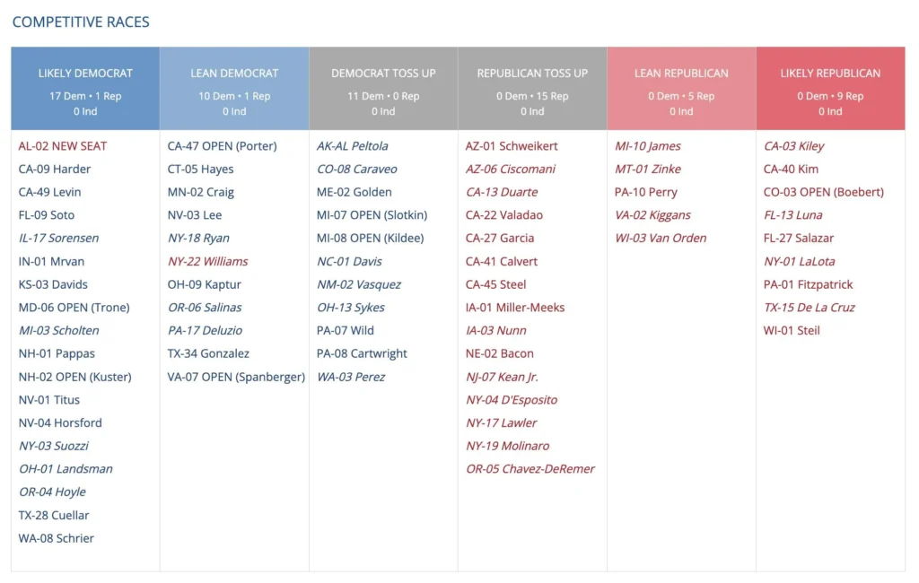Click the ME-02 Golden race link
The image size is (919, 583).
point(355,192)
